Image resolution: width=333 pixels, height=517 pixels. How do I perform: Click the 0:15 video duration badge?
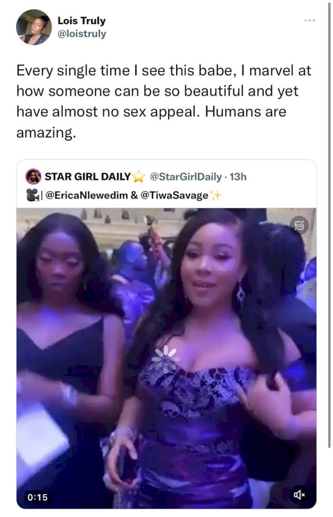coord(37,497)
